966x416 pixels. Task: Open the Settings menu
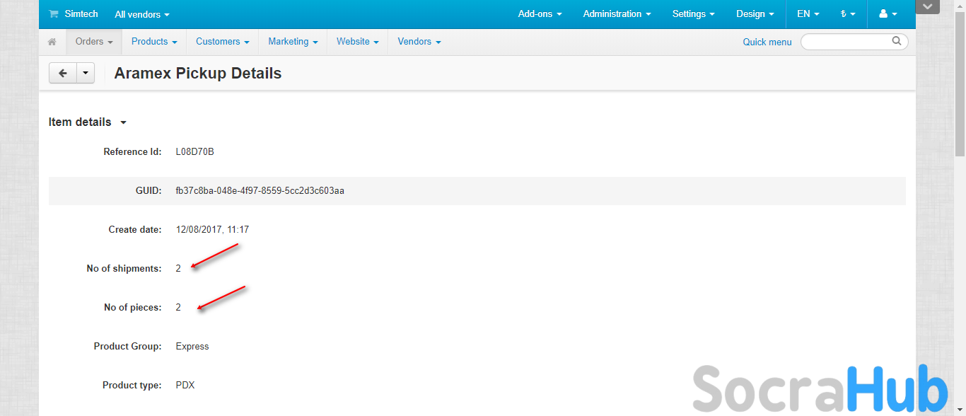(x=693, y=14)
